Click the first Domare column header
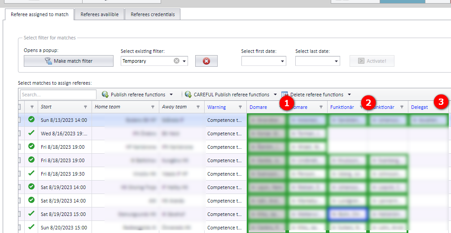The image size is (451, 233). [258, 107]
